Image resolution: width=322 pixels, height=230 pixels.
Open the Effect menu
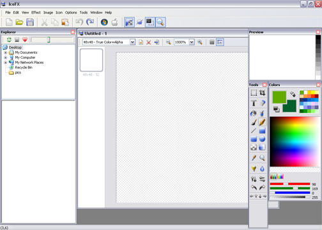pos(36,13)
